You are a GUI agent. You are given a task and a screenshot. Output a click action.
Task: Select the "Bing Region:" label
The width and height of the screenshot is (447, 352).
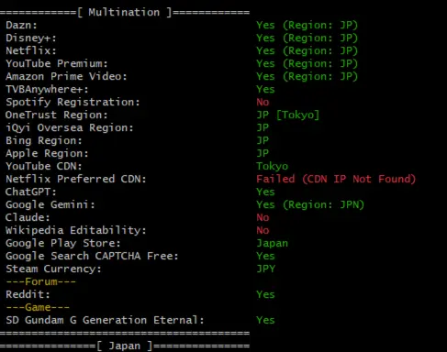(x=44, y=141)
